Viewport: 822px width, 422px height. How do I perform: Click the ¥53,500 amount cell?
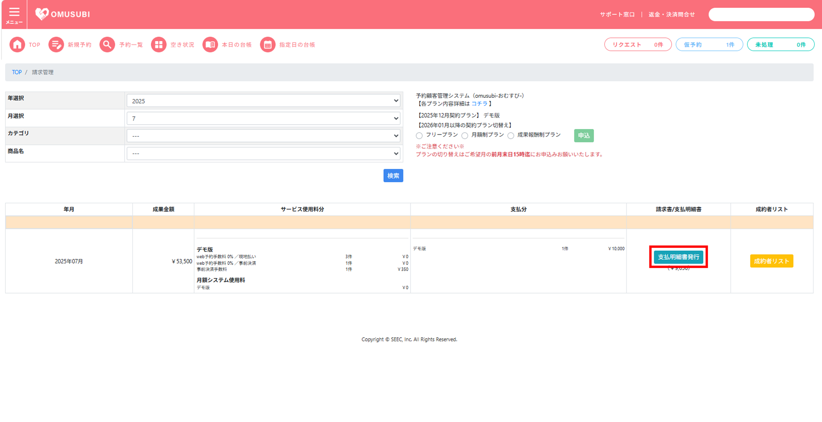164,261
